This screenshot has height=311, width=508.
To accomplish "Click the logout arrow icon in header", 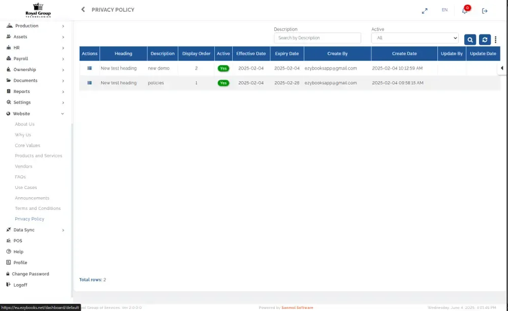I will click(x=485, y=11).
